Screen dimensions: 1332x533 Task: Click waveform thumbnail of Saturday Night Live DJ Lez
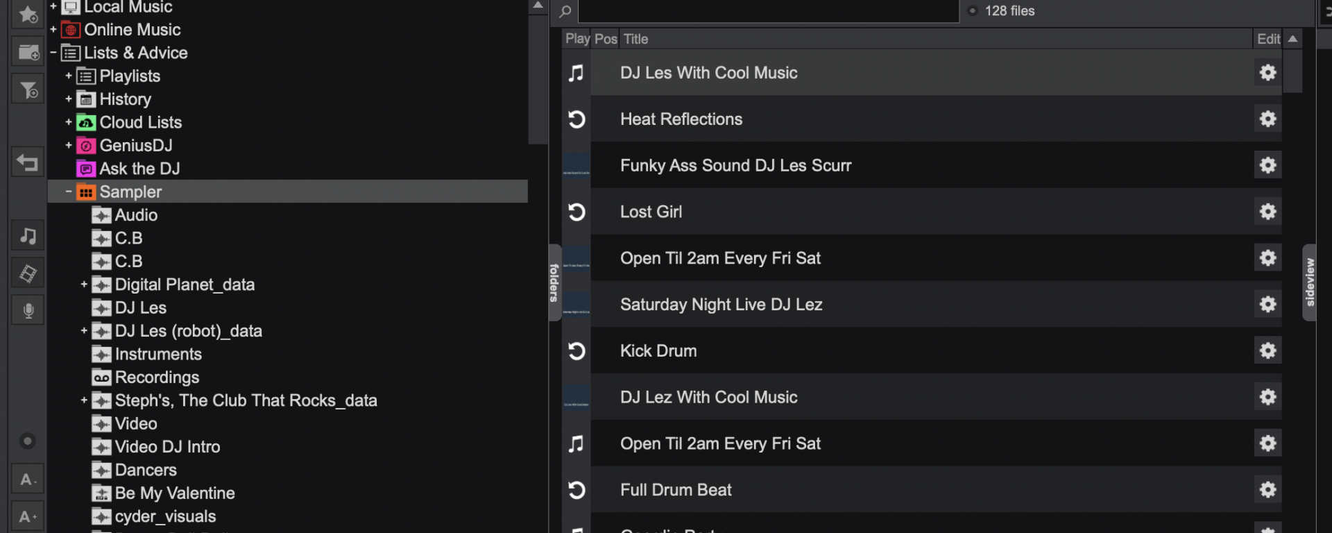pos(577,305)
